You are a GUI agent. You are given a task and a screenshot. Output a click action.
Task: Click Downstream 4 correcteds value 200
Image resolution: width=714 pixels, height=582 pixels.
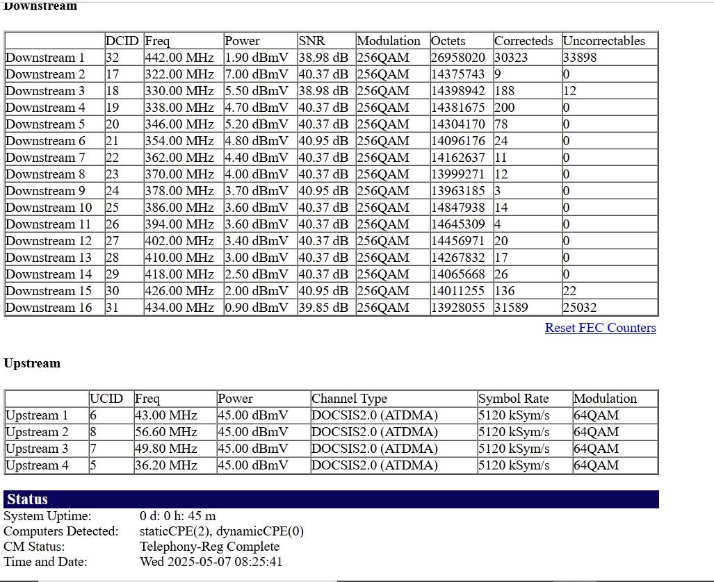coord(505,108)
